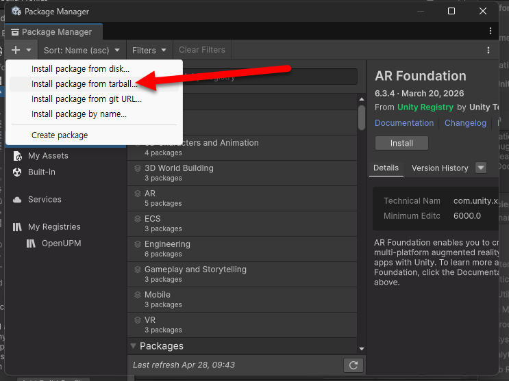Choose Create package menu entry
The width and height of the screenshot is (509, 381).
[x=94, y=135]
